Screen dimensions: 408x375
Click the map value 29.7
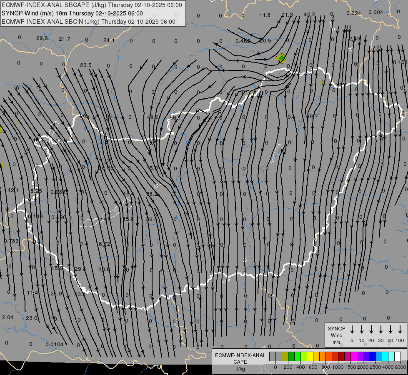[312, 116]
